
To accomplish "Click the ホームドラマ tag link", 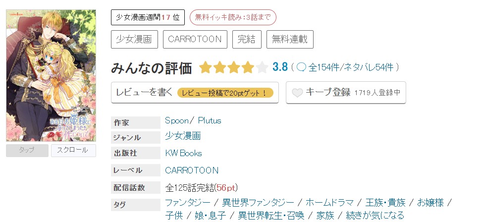I will click(329, 203).
